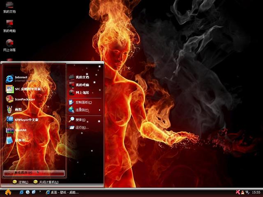Click show desktop quick launch icon
Image resolution: width=263 pixels, height=197 pixels.
[34, 192]
